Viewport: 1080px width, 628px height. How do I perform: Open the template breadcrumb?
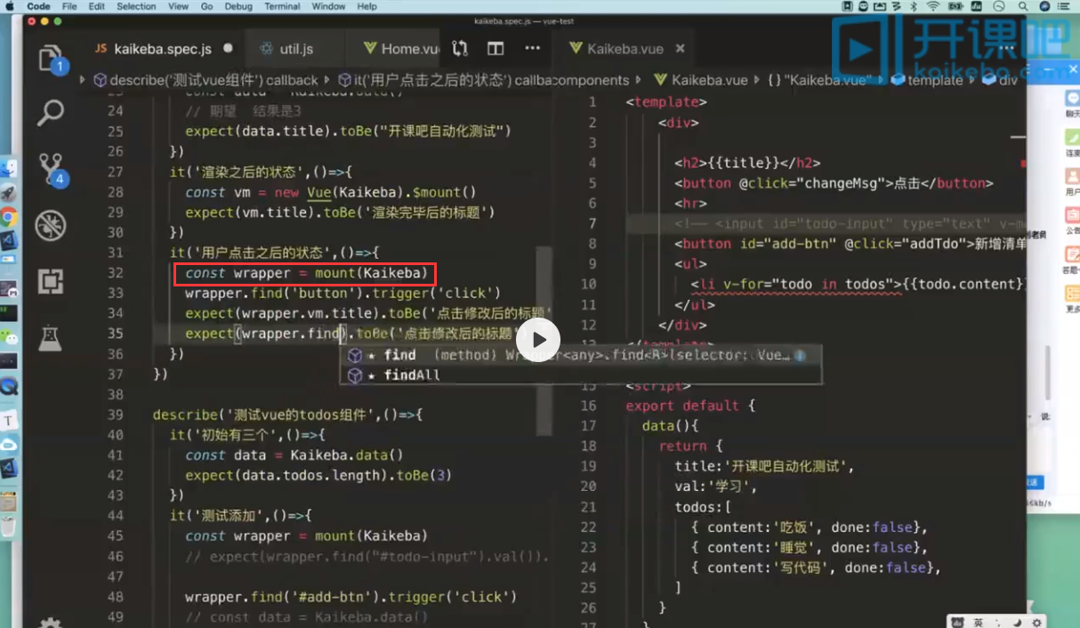click(x=927, y=80)
